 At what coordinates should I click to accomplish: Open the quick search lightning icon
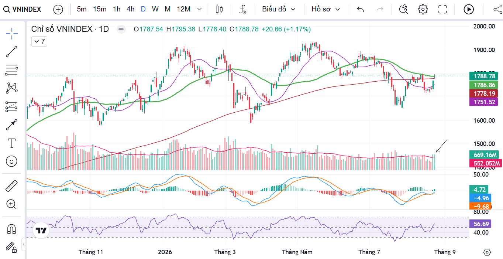pyautogui.click(x=404, y=9)
